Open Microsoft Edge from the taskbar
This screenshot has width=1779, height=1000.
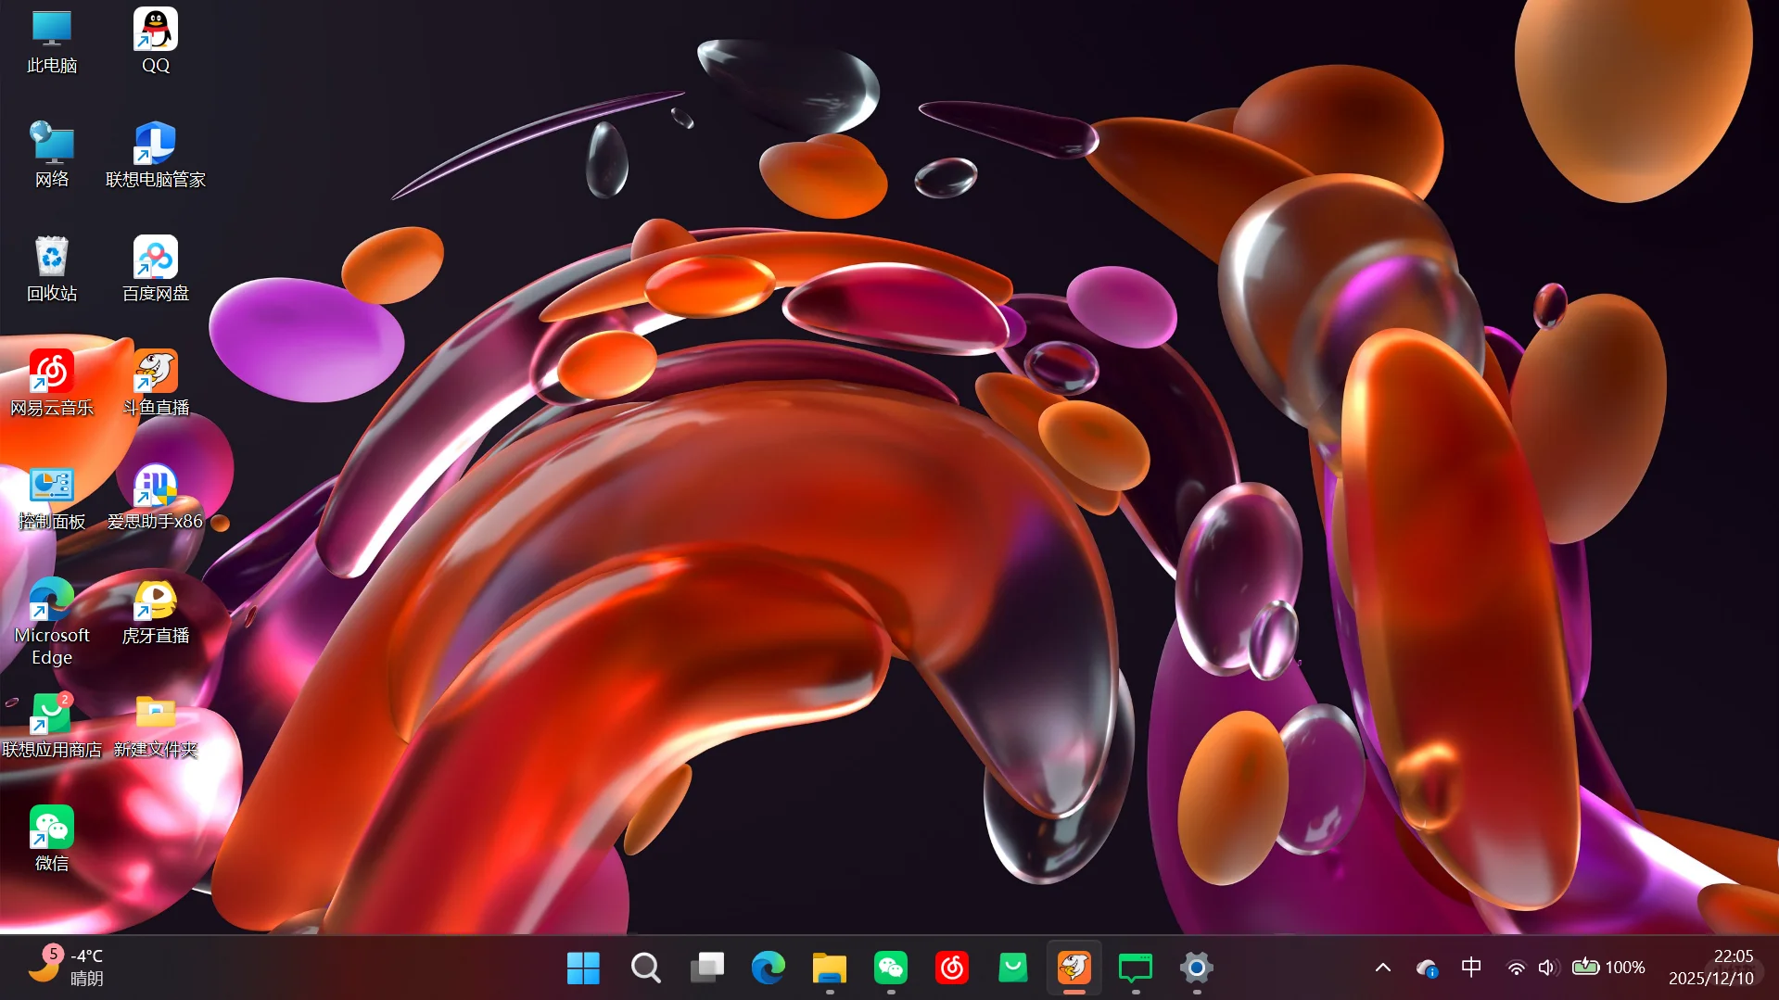(768, 967)
